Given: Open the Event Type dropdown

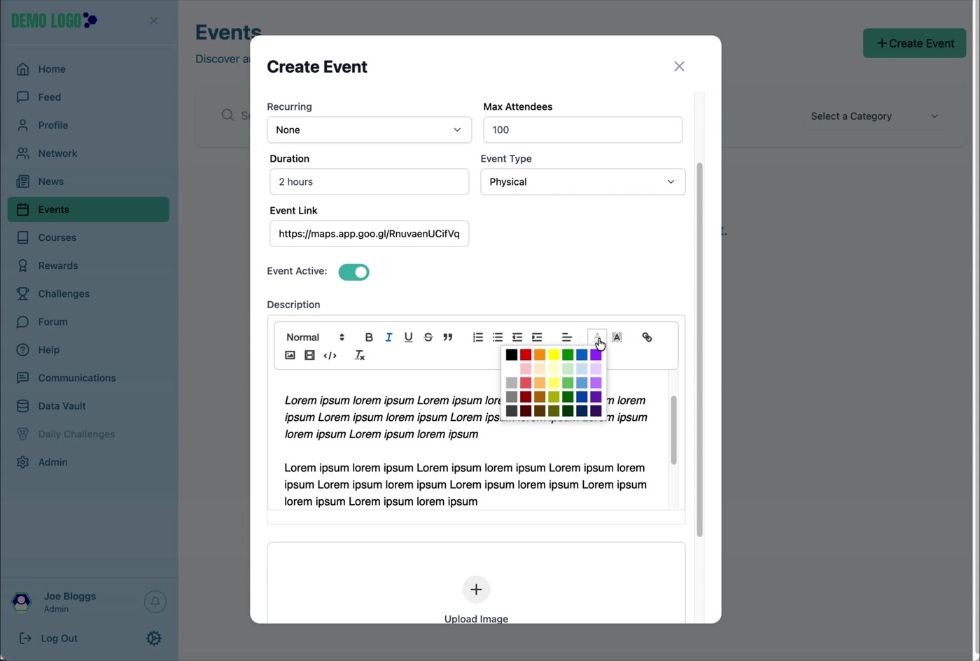Looking at the screenshot, I should point(582,181).
